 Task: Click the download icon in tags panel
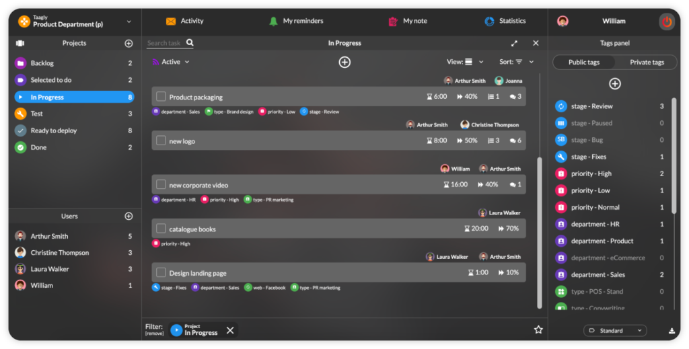pos(672,331)
